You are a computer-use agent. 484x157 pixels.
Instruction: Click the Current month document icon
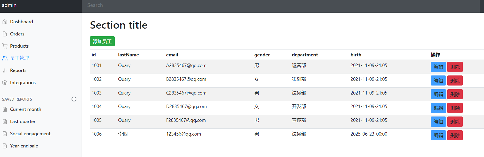point(5,109)
